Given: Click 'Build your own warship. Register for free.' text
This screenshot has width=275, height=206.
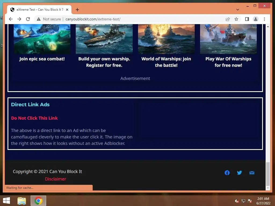Looking at the screenshot, I should click(x=104, y=62).
